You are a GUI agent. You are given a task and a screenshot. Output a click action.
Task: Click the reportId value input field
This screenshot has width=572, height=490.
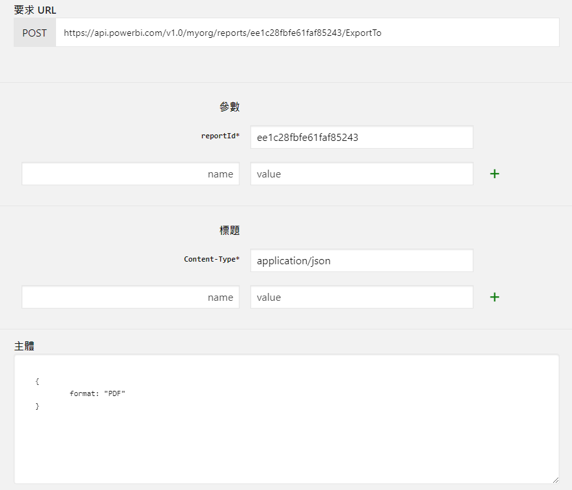(x=362, y=138)
